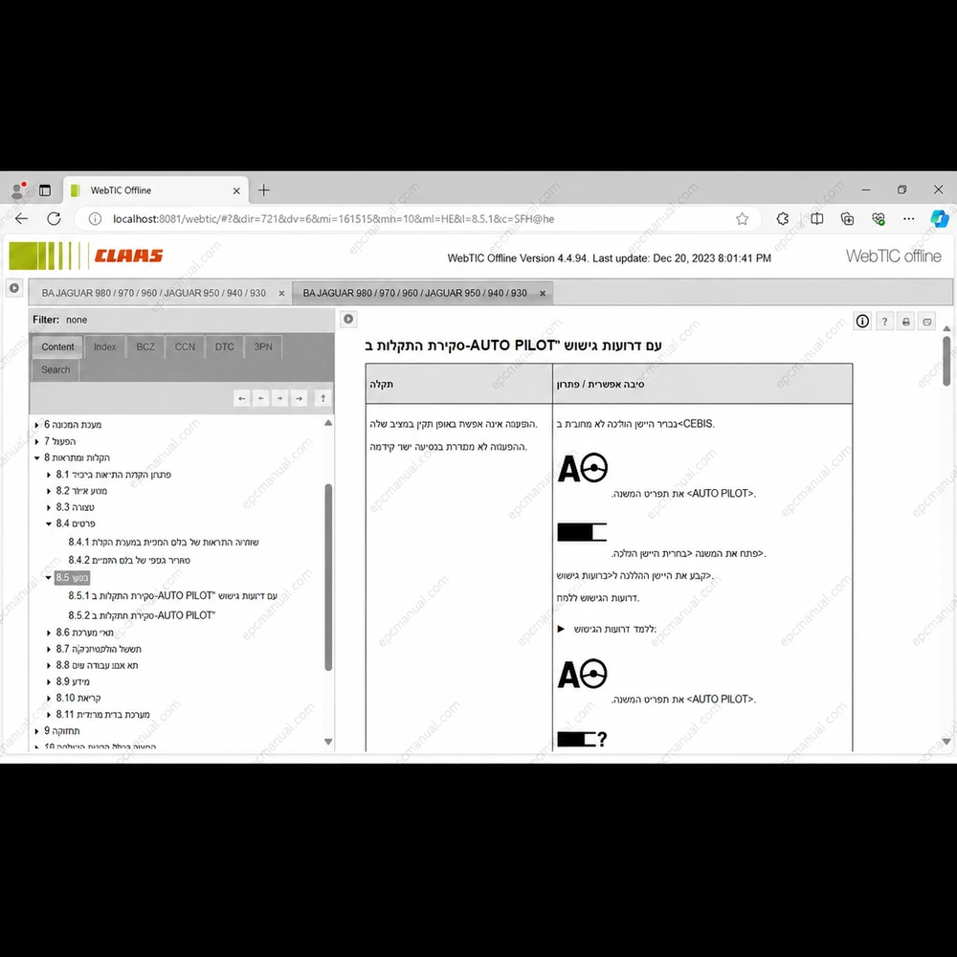Open help question mark icon
The height and width of the screenshot is (957, 957).
(x=884, y=321)
